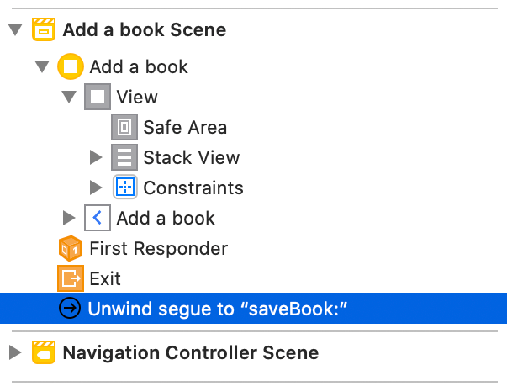Expand the Constraints group
The width and height of the screenshot is (507, 386).
pos(95,188)
